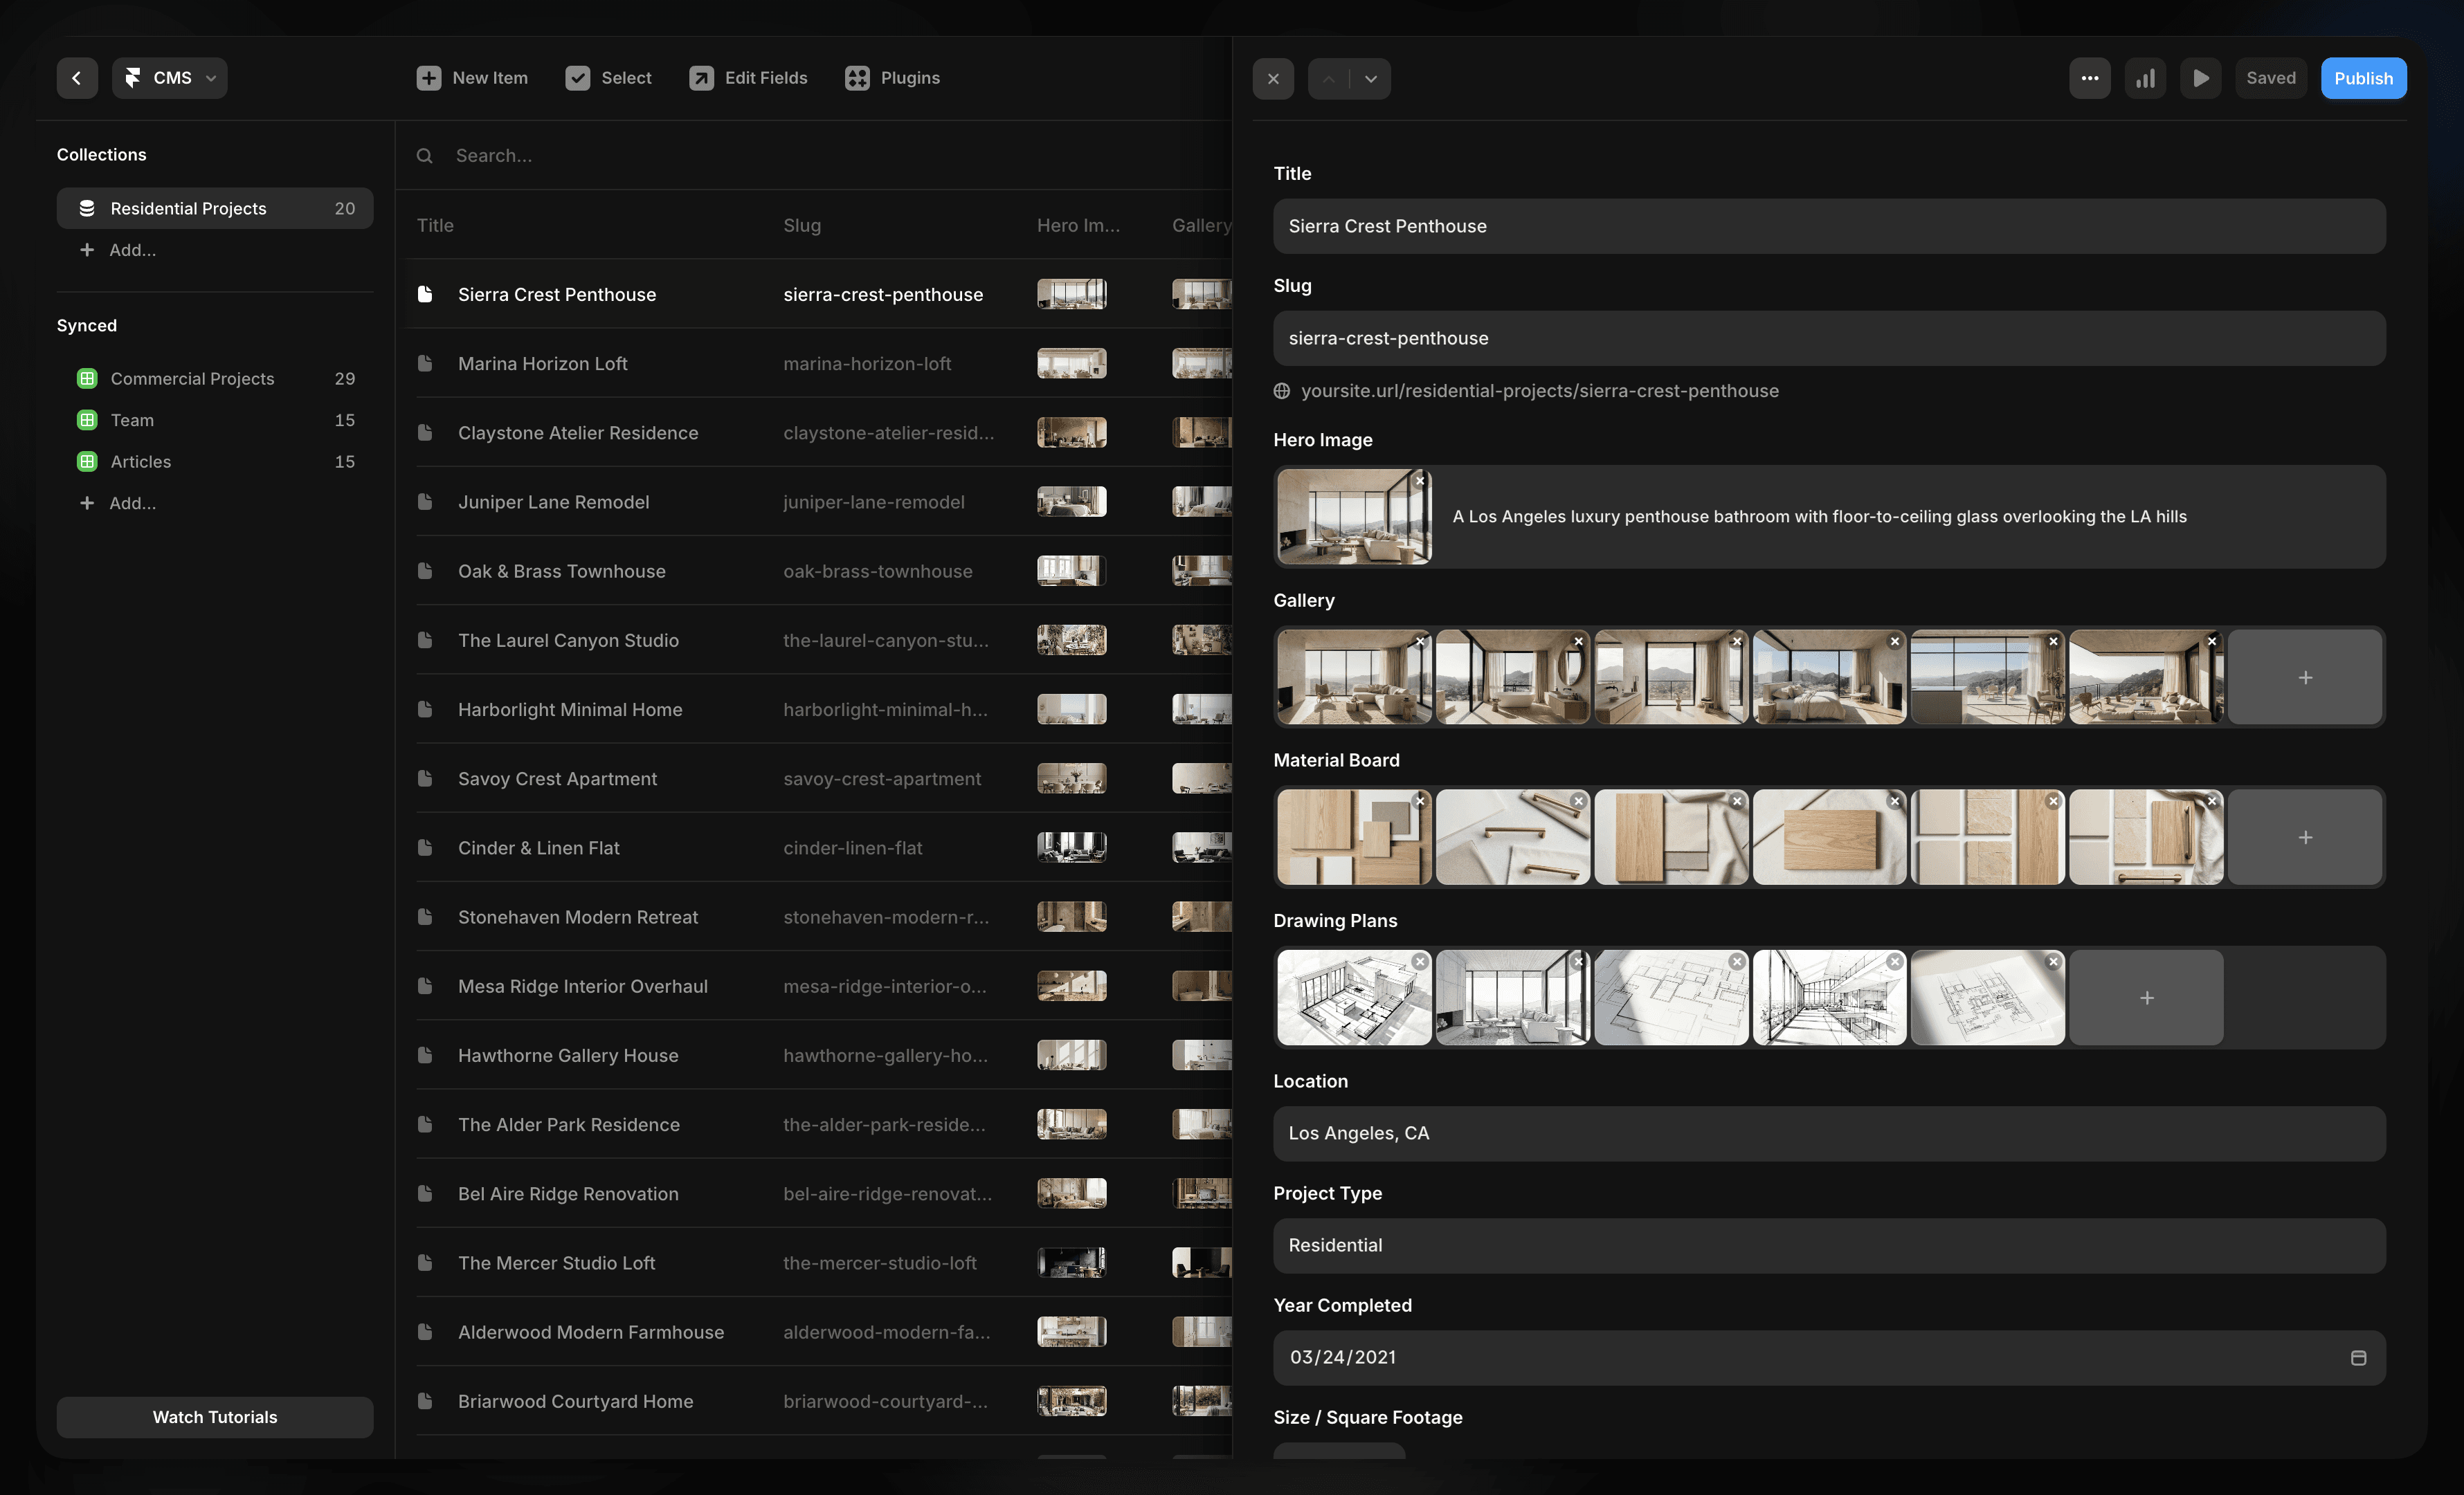2464x1495 pixels.
Task: Enable Select mode in the toolbar
Action: 607,77
